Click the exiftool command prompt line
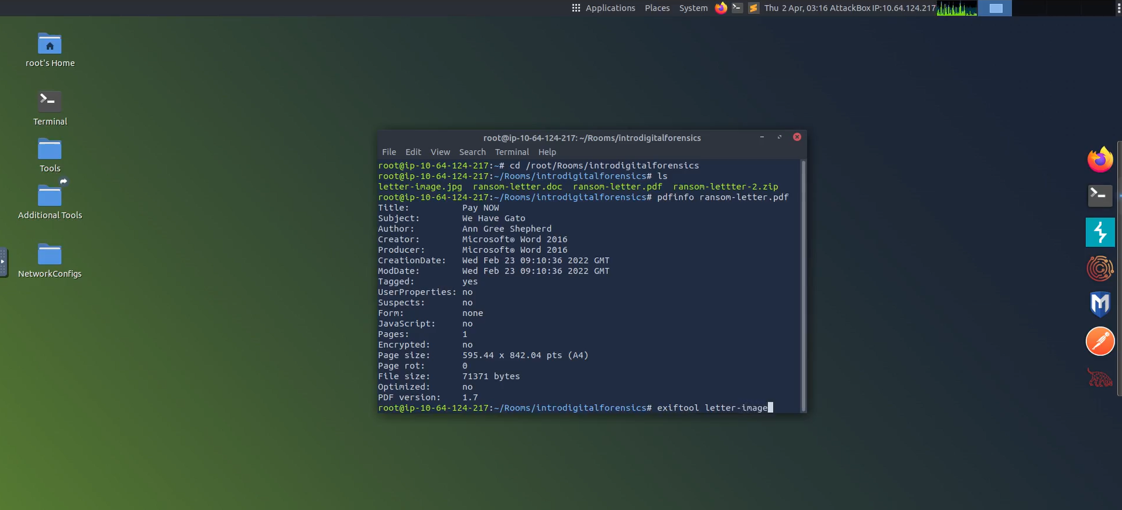This screenshot has height=510, width=1122. [x=576, y=408]
